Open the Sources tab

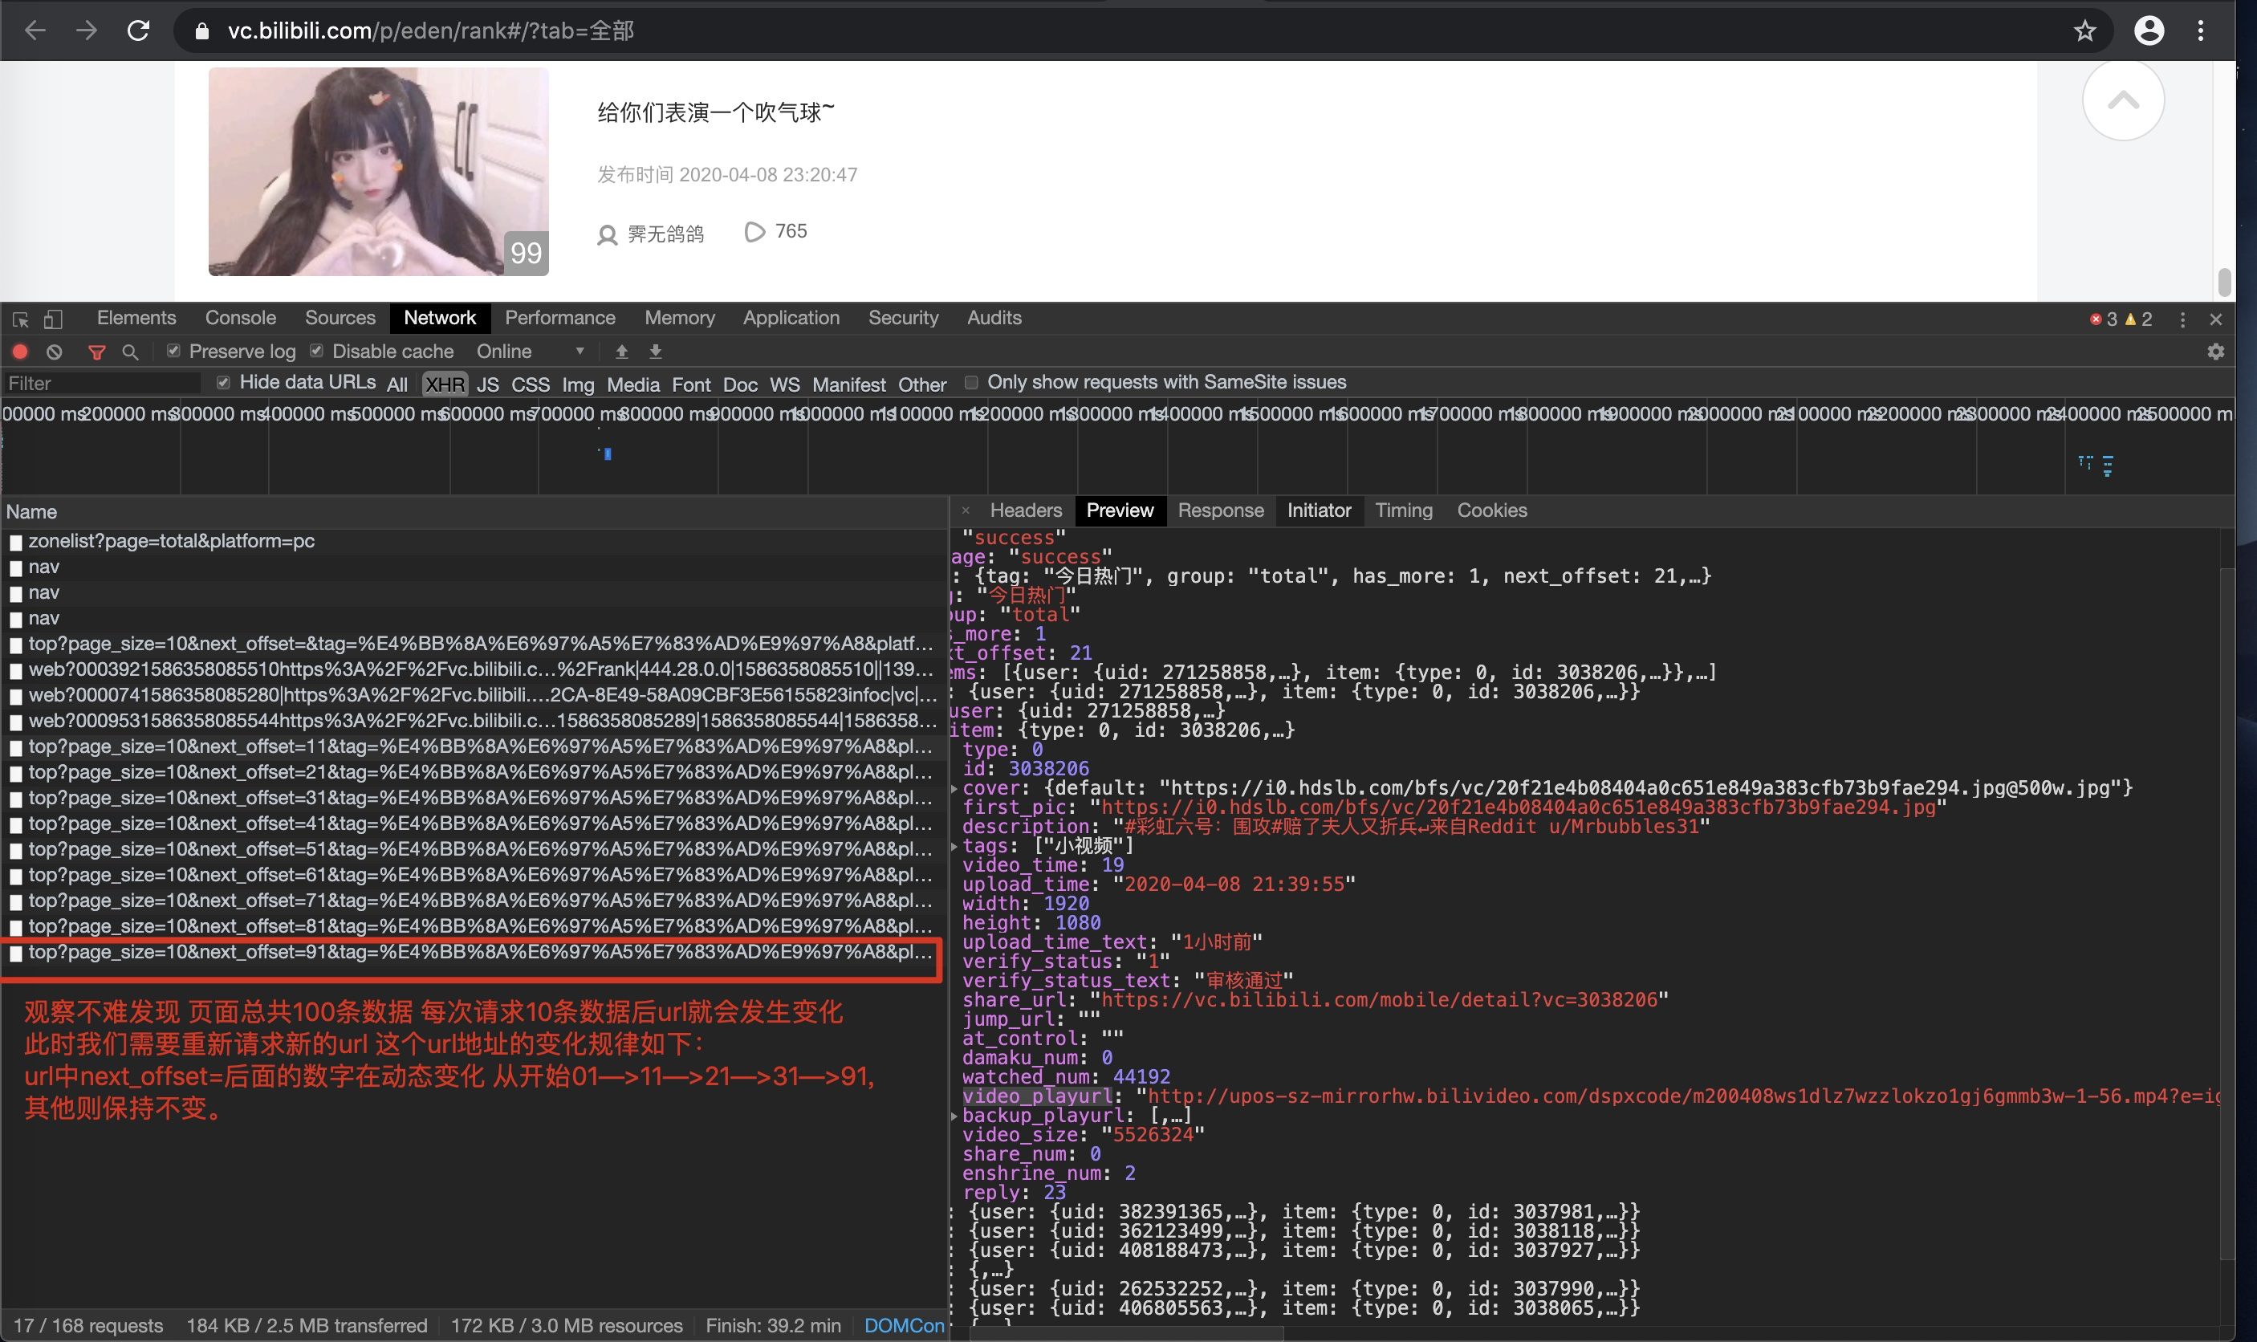(340, 319)
